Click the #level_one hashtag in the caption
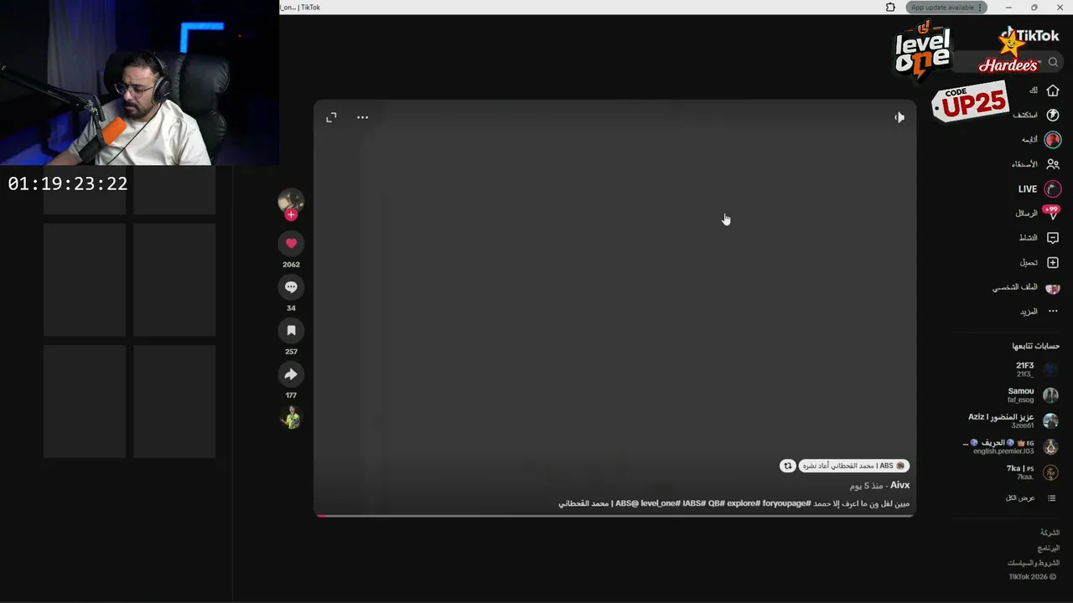 click(x=659, y=503)
